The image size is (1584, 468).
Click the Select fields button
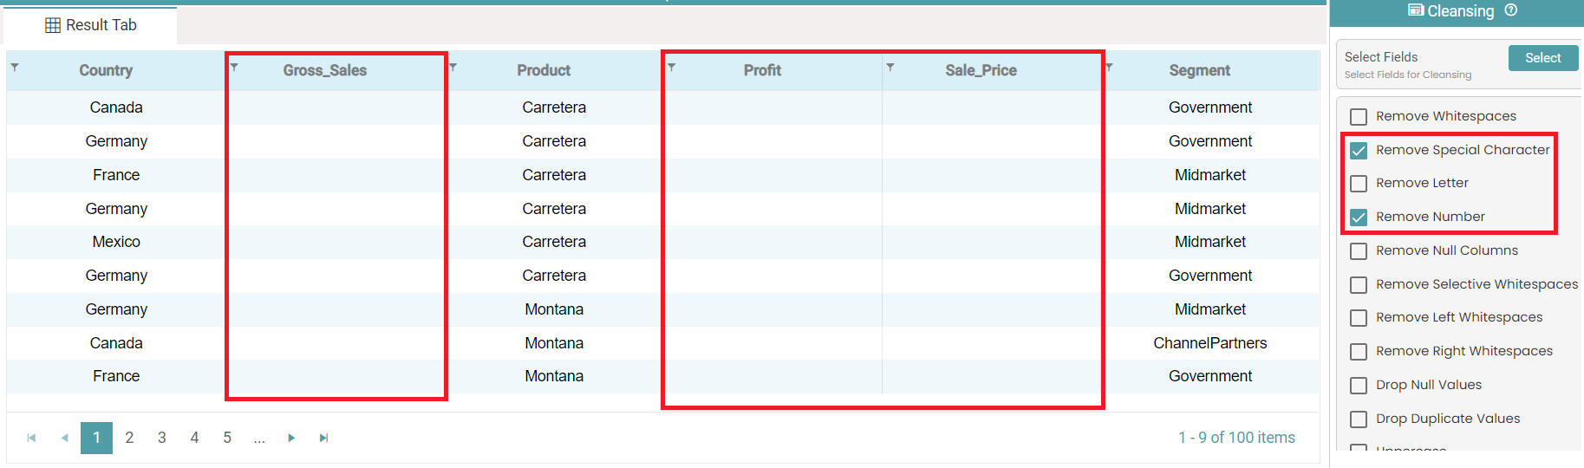click(1542, 58)
